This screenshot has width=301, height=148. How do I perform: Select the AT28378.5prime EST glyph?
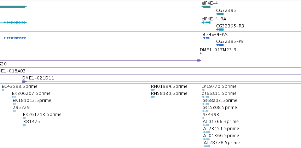(207, 146)
